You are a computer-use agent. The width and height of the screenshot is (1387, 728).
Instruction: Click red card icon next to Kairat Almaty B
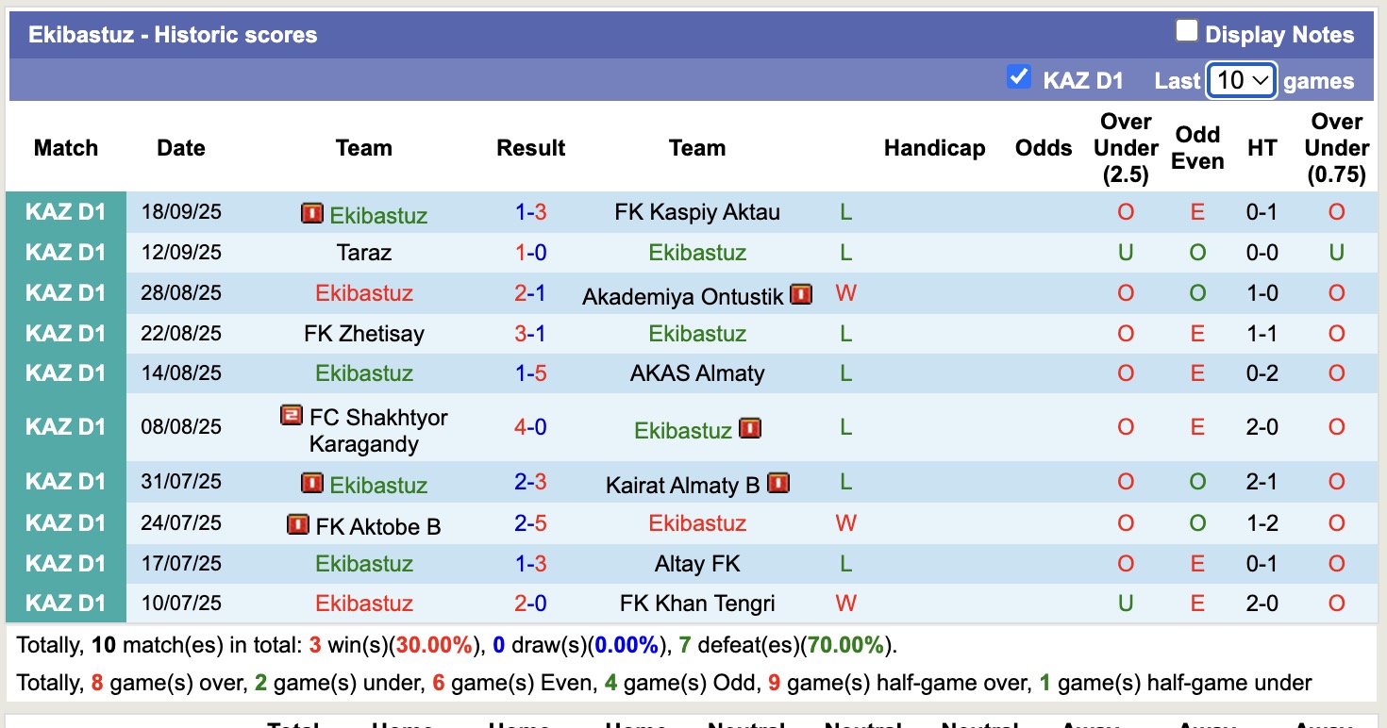tap(777, 483)
